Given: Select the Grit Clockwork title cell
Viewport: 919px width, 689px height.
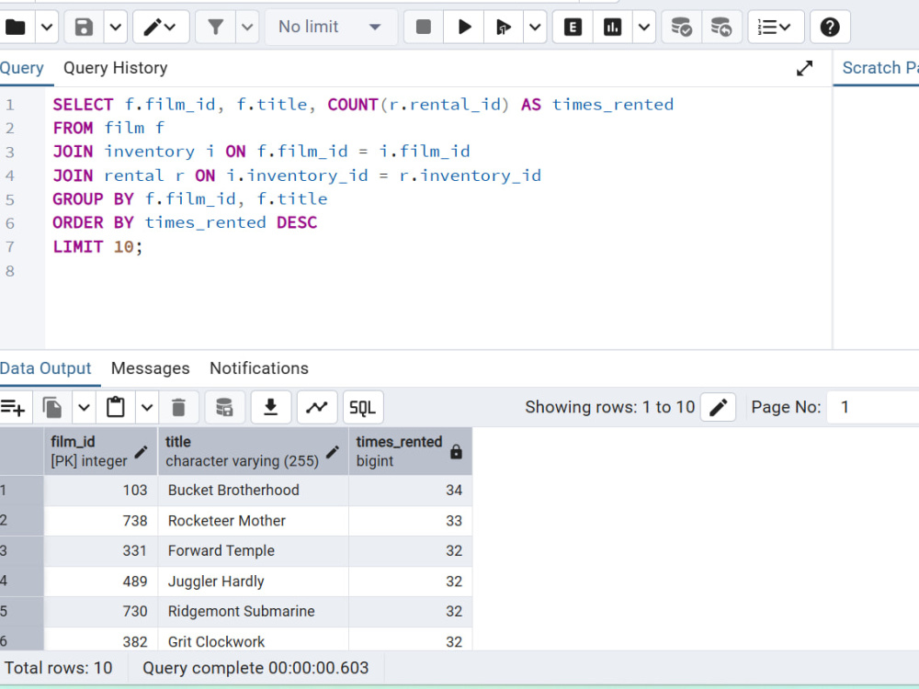Looking at the screenshot, I should tap(254, 639).
